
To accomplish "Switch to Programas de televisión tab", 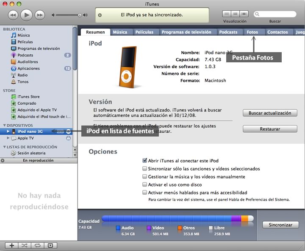I will pos(186,32).
